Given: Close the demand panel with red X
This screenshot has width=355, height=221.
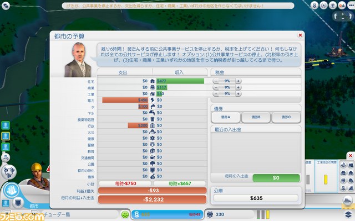Looking at the screenshot, I should 350,156.
